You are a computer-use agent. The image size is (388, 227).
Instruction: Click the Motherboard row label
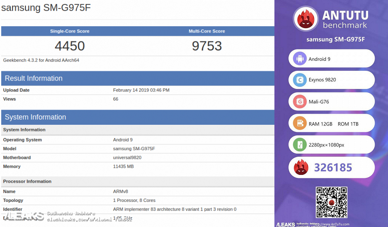(17, 158)
